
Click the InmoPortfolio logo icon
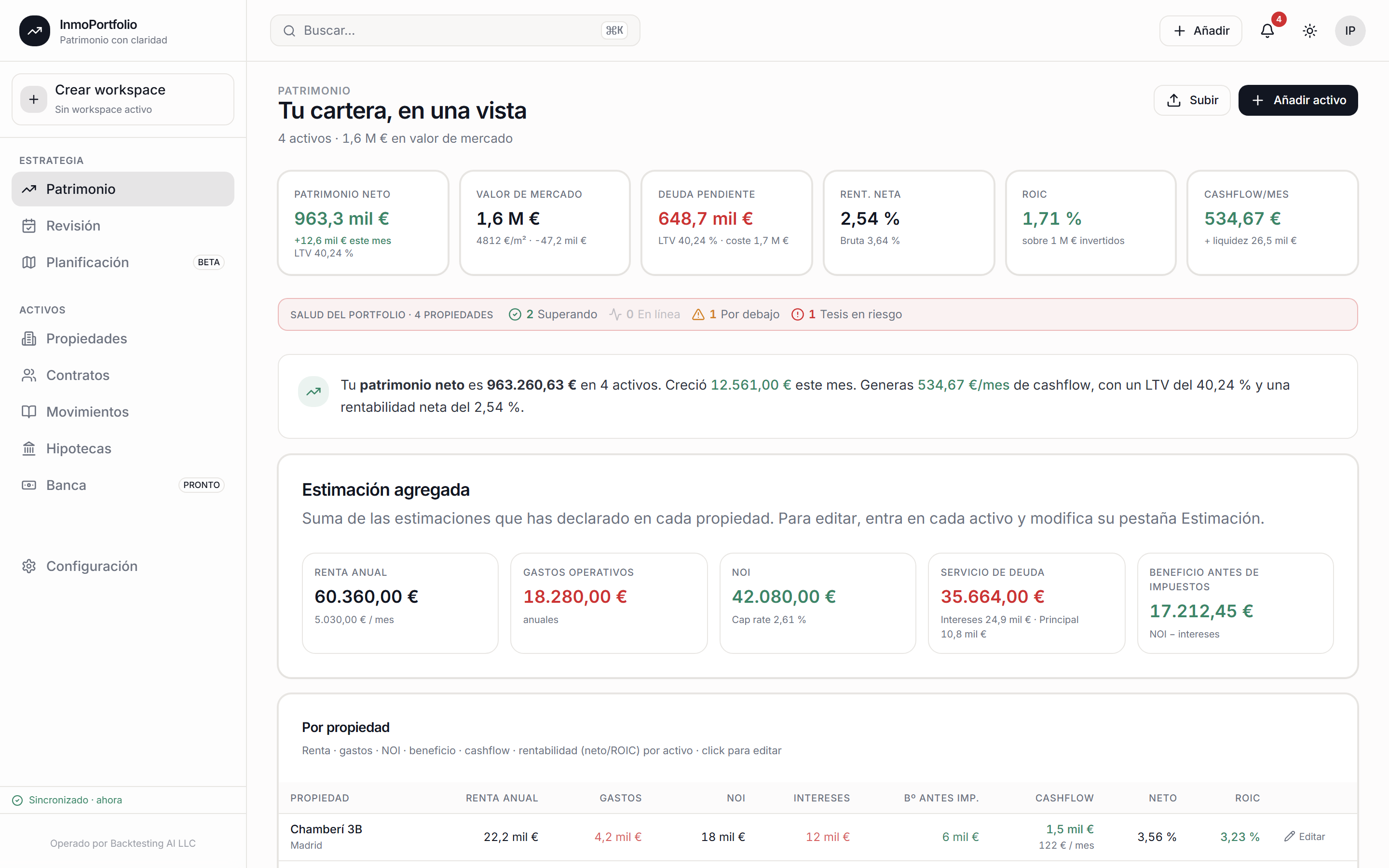34,30
